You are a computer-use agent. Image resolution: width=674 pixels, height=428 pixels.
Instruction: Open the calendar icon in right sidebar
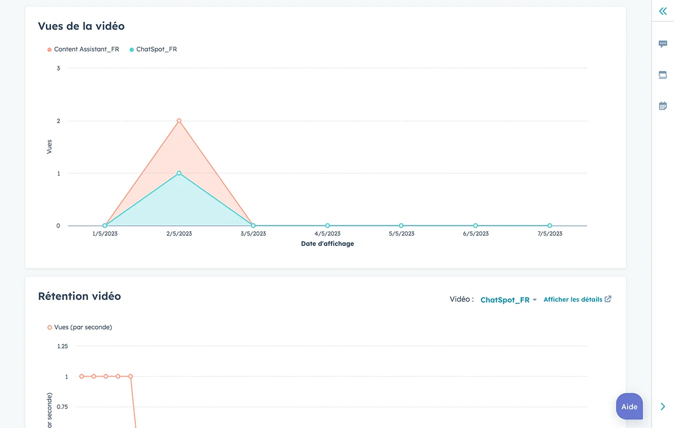click(x=662, y=106)
